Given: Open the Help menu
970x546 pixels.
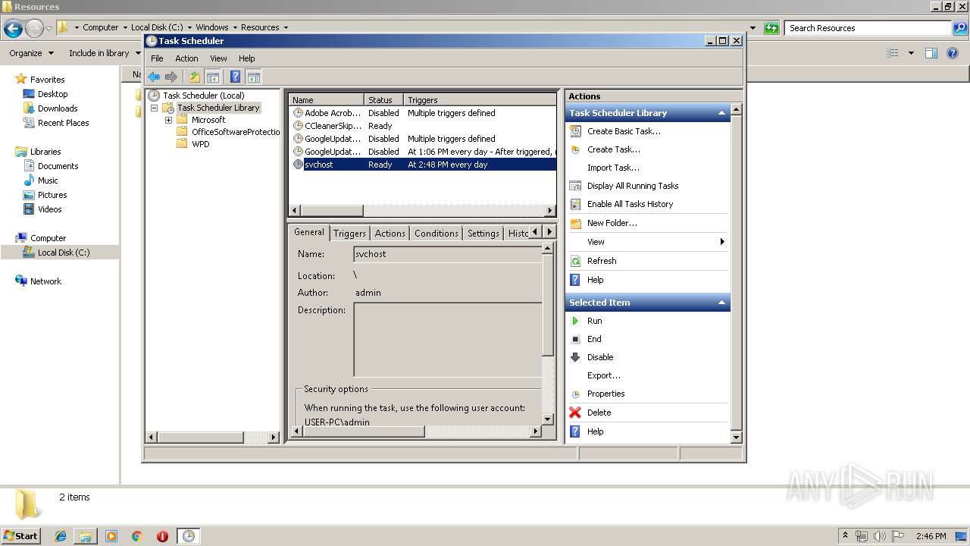Looking at the screenshot, I should pyautogui.click(x=247, y=58).
